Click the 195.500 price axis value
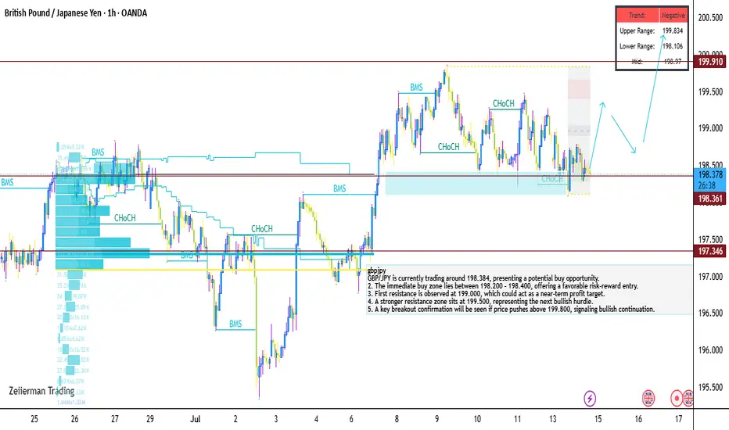 coord(710,387)
